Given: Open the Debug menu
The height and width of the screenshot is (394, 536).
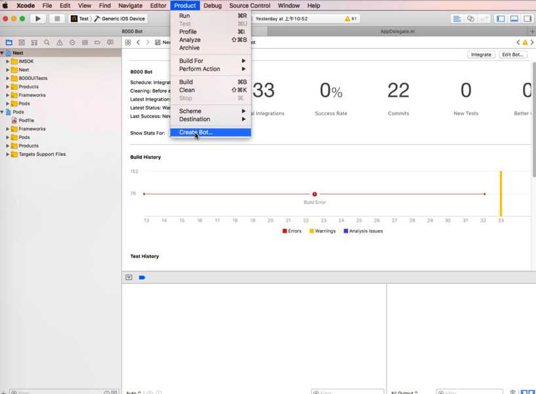Looking at the screenshot, I should pyautogui.click(x=212, y=5).
